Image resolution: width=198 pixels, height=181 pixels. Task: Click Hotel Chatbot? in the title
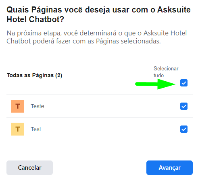tap(35, 19)
